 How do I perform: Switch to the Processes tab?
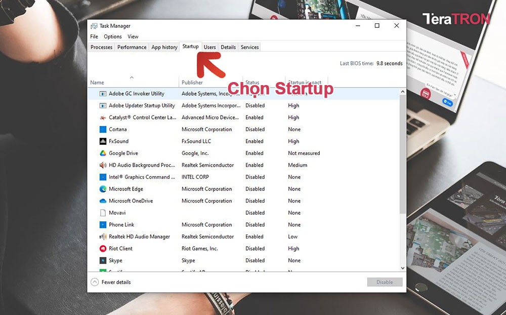(x=101, y=47)
